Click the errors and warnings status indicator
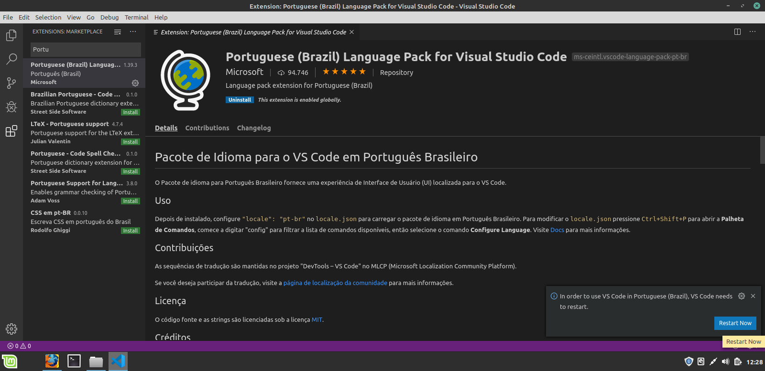 [x=19, y=346]
